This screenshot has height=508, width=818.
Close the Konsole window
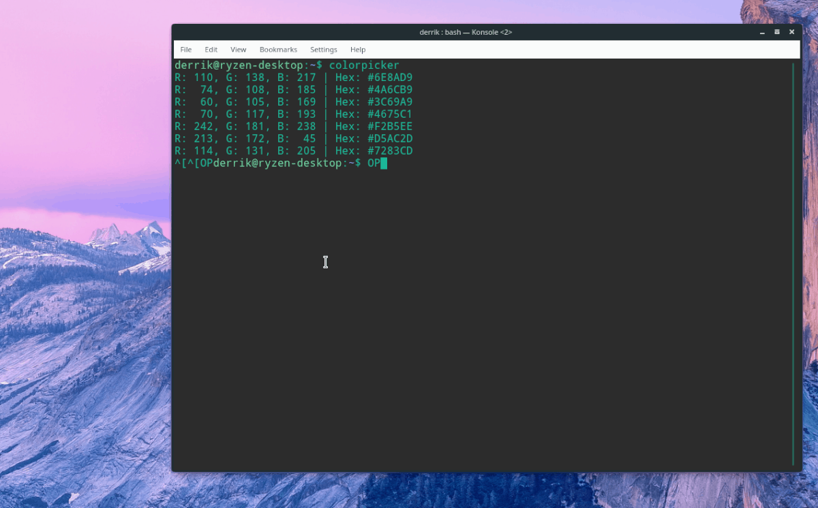point(792,32)
